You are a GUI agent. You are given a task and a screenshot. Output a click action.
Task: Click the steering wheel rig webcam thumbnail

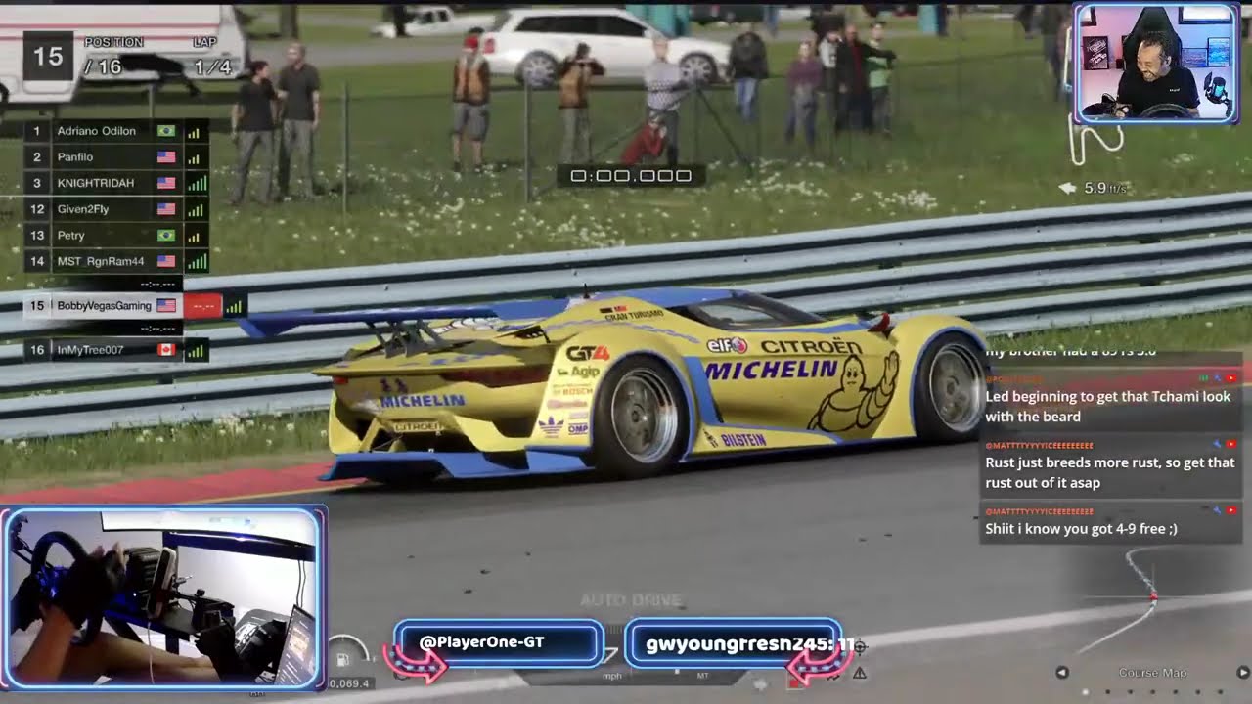163,597
